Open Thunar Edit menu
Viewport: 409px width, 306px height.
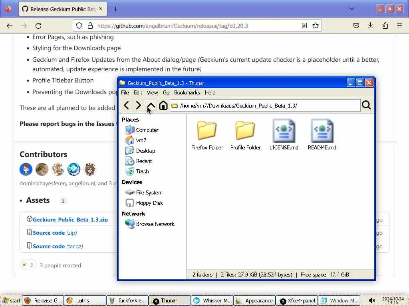[138, 92]
